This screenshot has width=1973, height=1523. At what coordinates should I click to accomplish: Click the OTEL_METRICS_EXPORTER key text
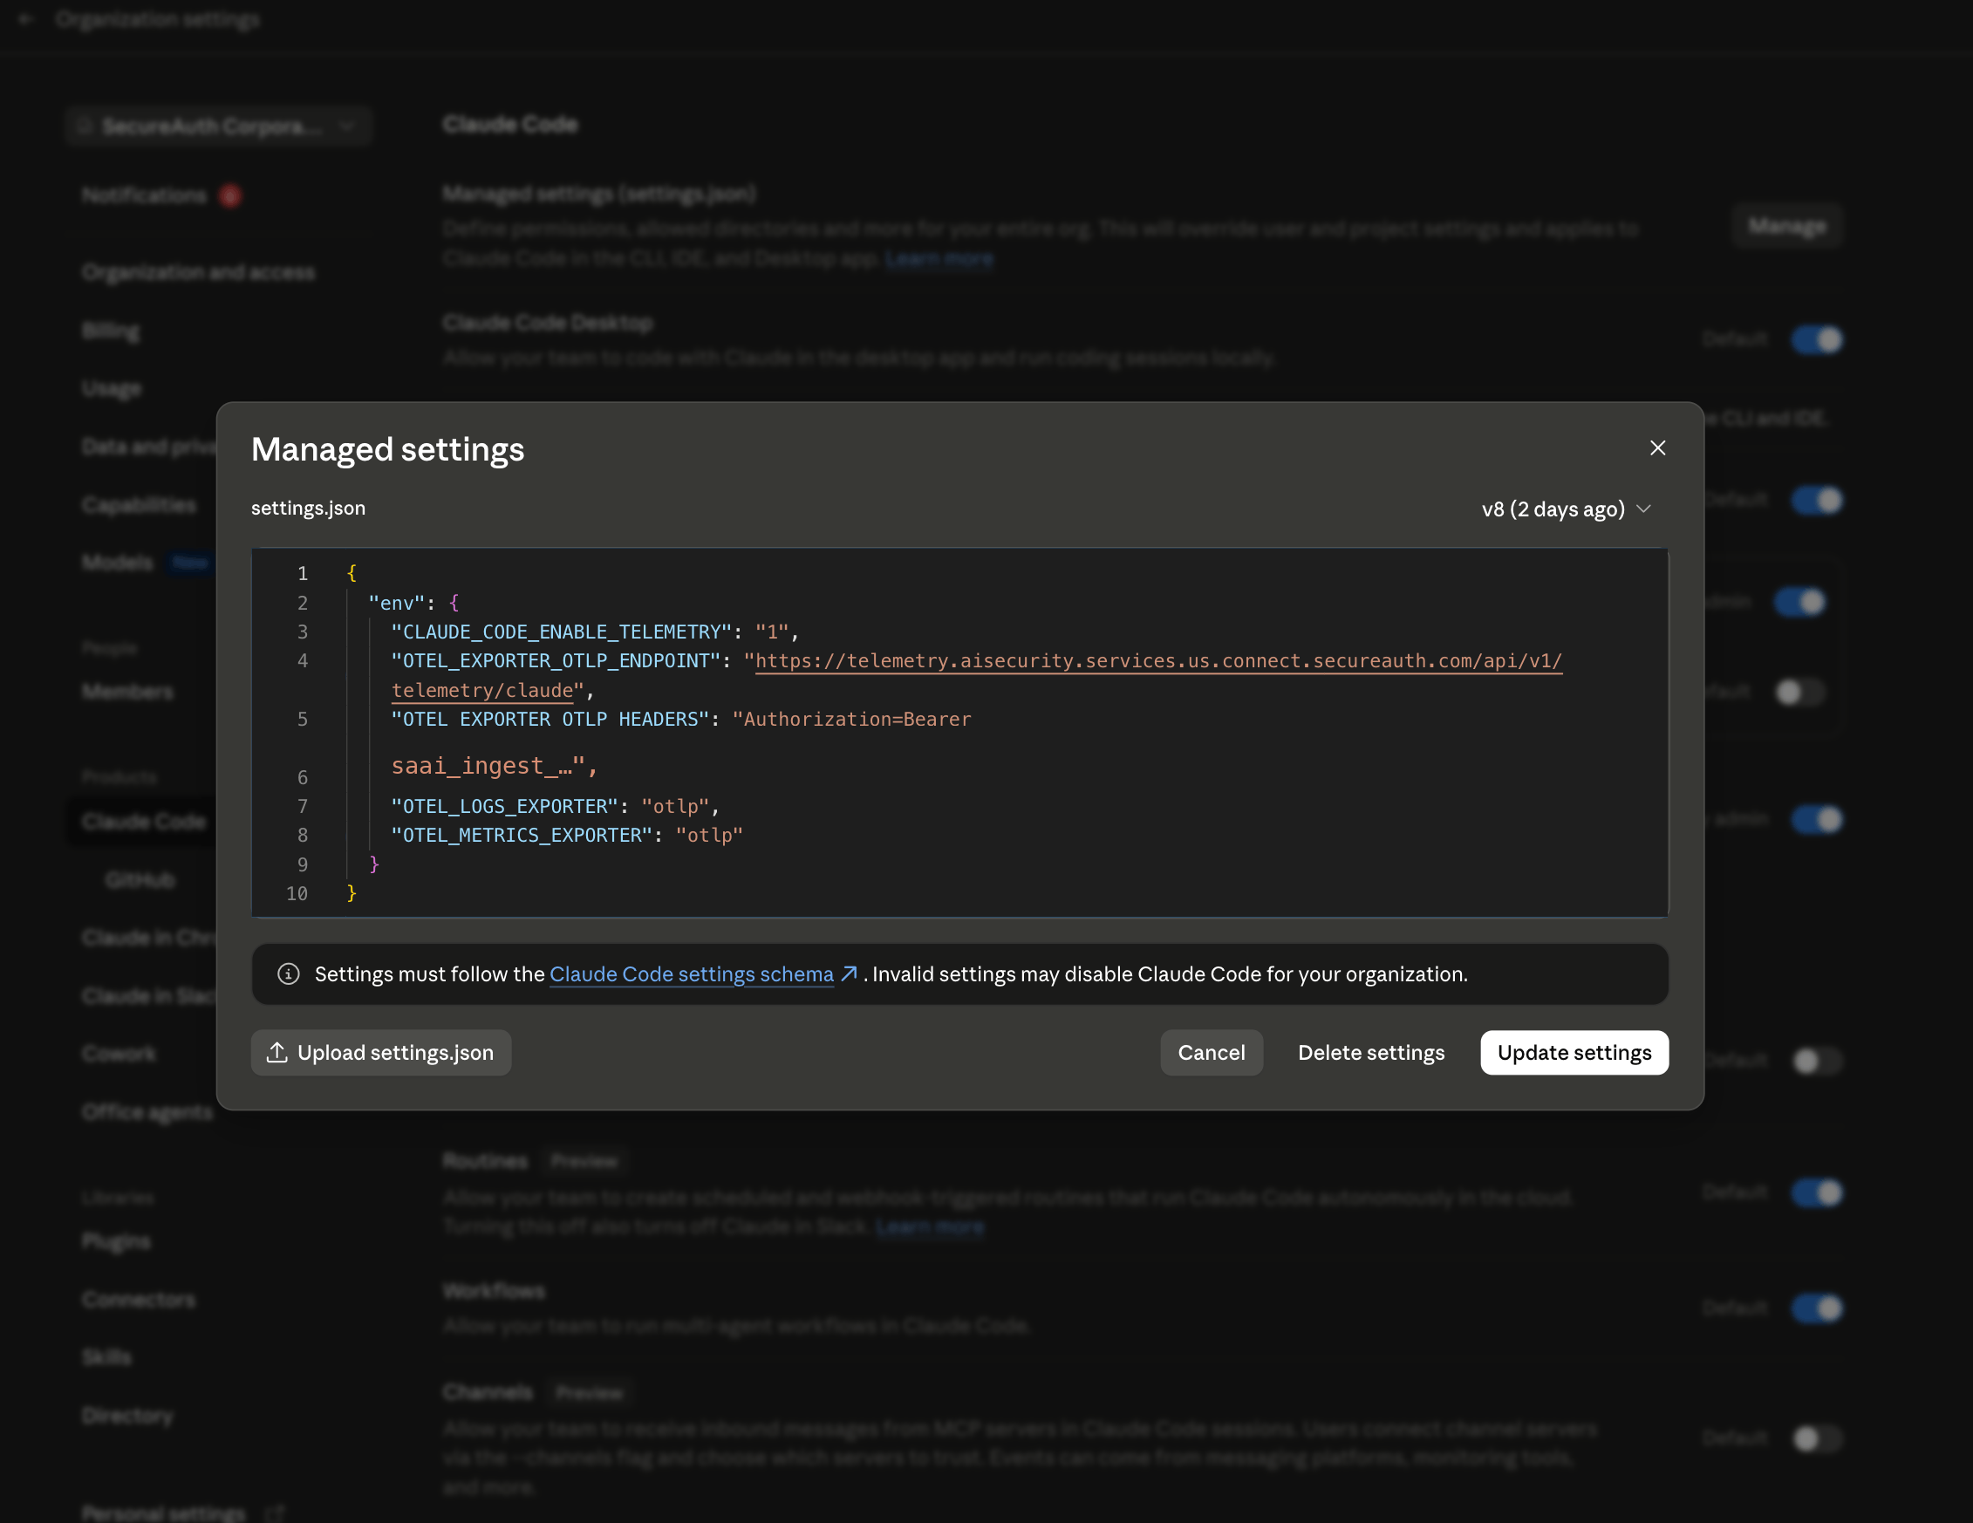[x=522, y=836]
